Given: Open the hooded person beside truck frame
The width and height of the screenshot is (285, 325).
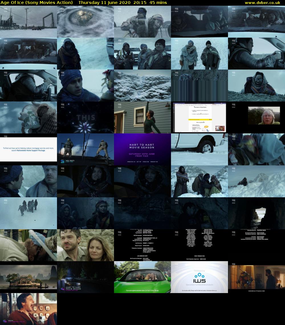Looking at the screenshot, I should coord(85,54).
